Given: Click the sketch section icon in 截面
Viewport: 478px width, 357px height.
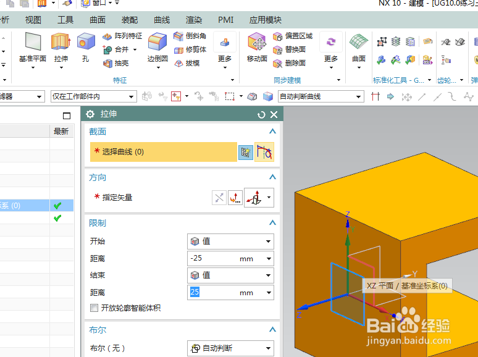Looking at the screenshot, I should pyautogui.click(x=245, y=152).
